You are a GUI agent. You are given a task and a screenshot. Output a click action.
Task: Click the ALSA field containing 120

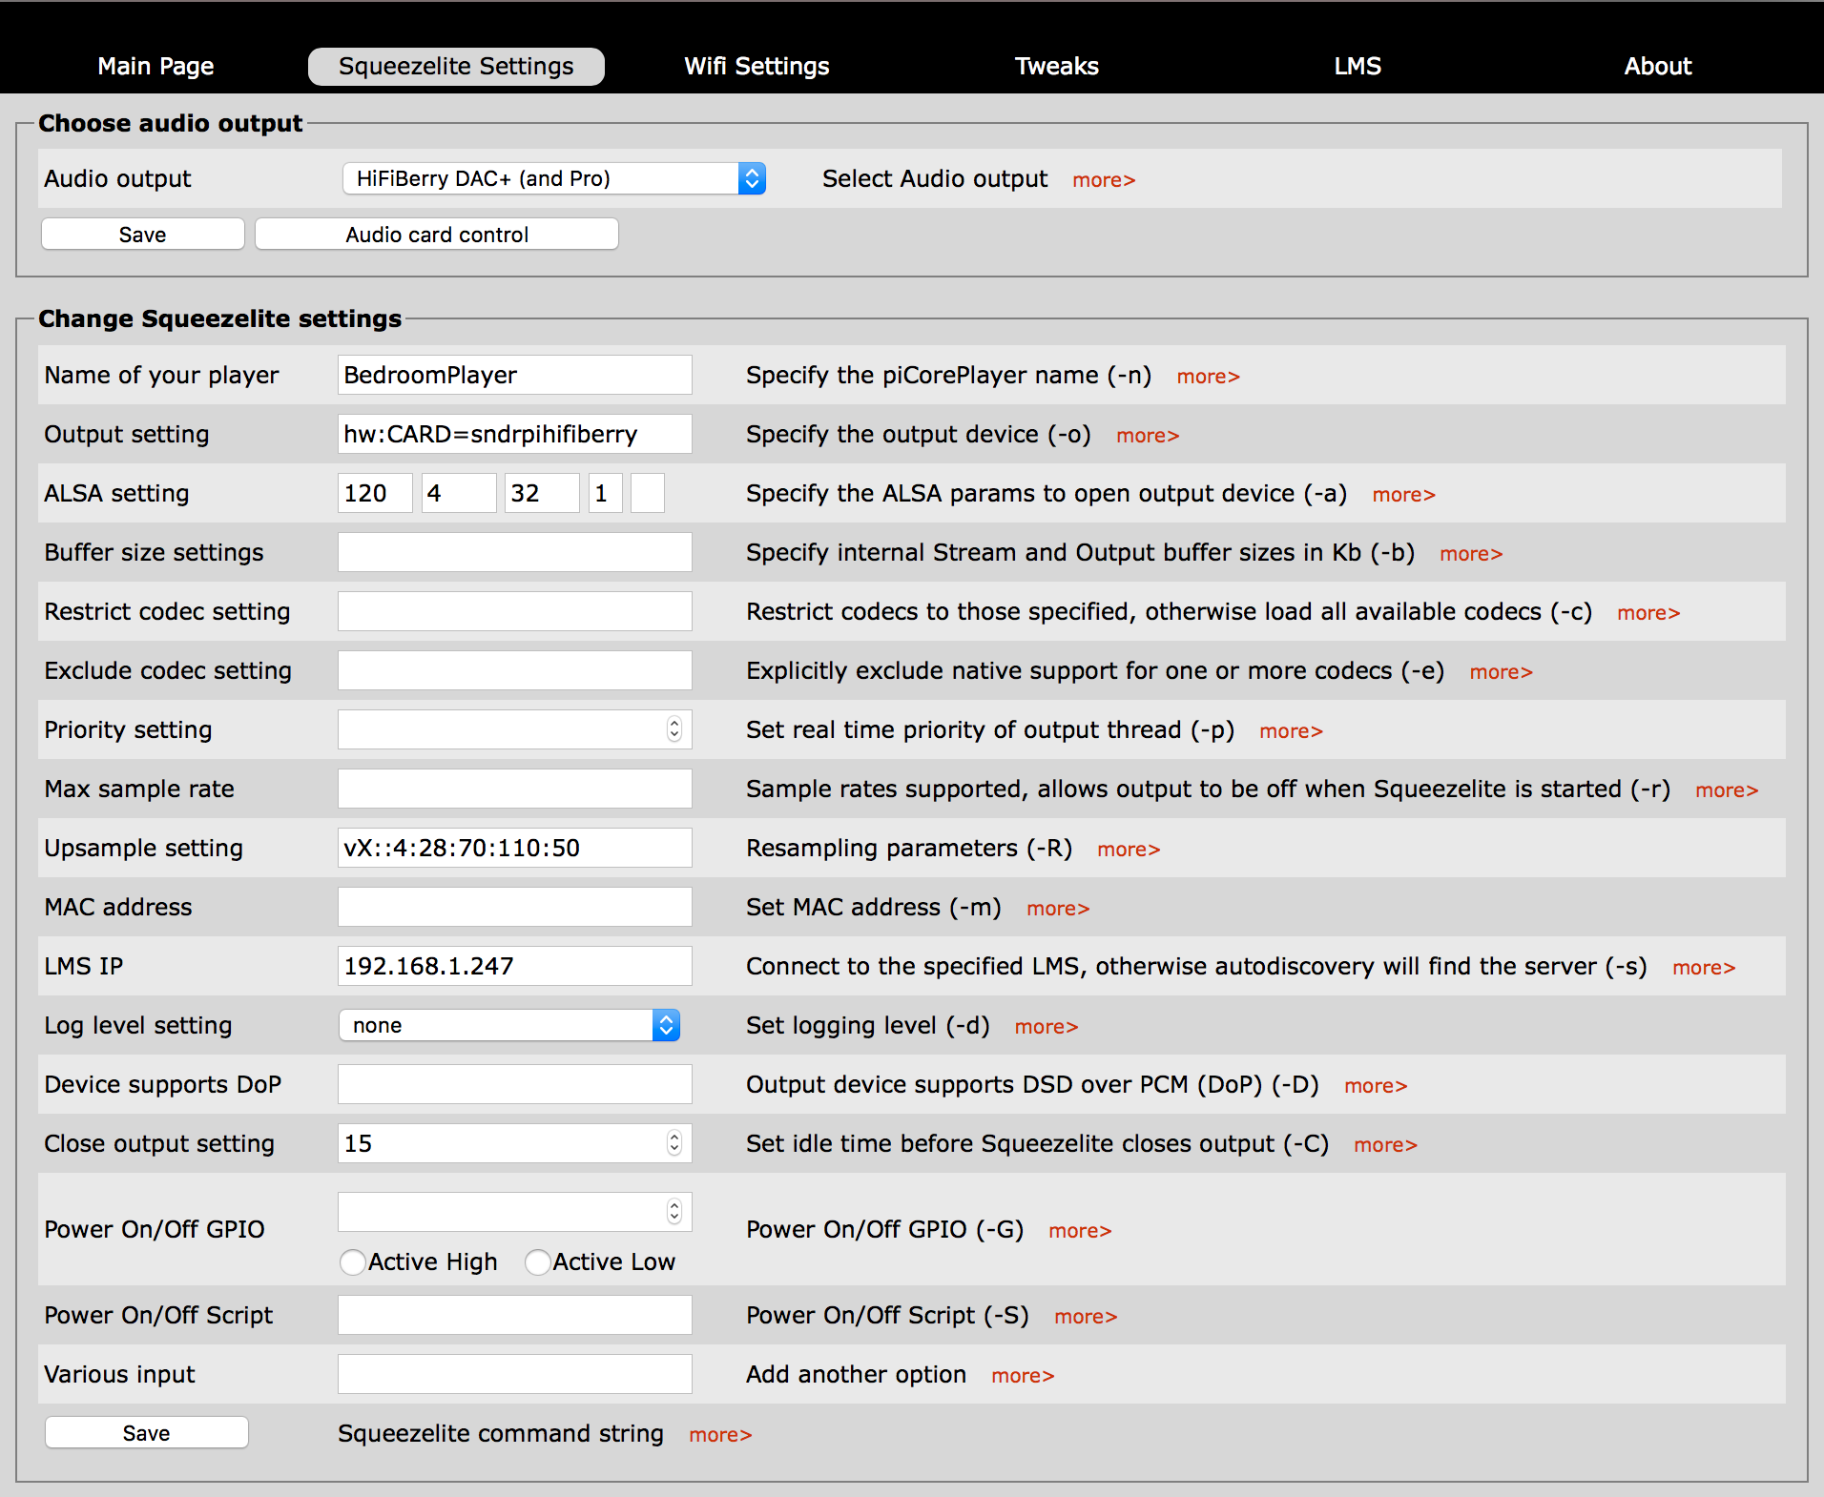click(x=375, y=493)
